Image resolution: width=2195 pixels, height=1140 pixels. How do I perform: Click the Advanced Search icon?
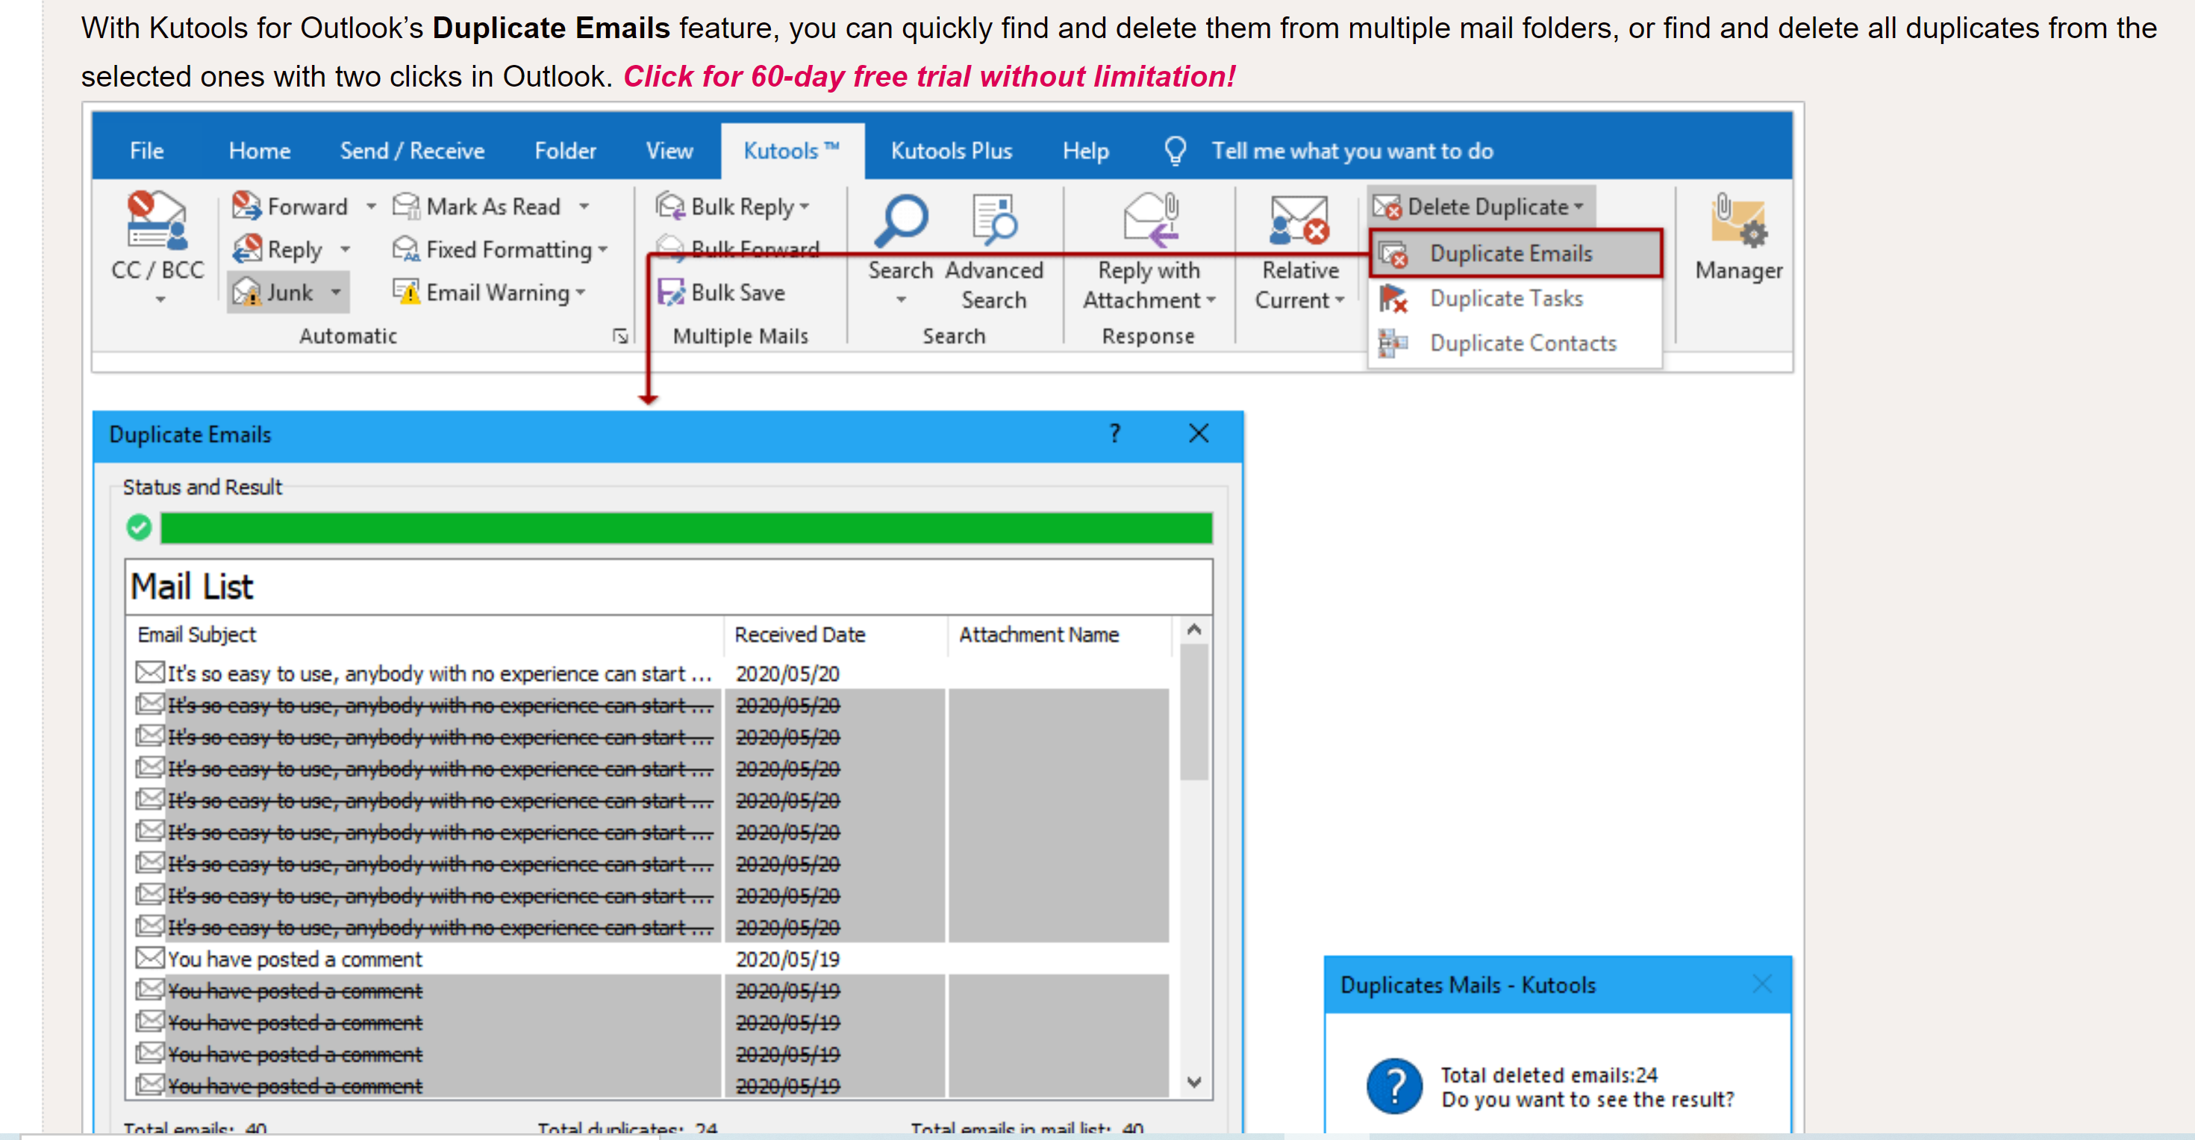pyautogui.click(x=994, y=221)
